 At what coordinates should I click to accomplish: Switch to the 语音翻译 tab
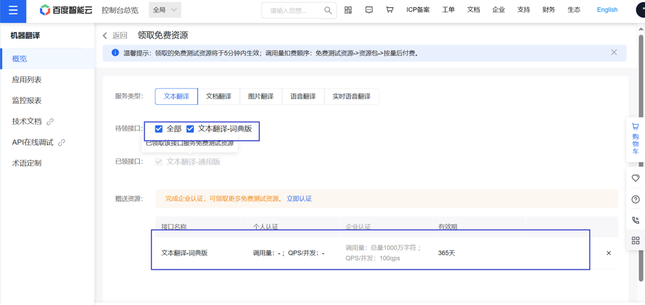coord(303,96)
